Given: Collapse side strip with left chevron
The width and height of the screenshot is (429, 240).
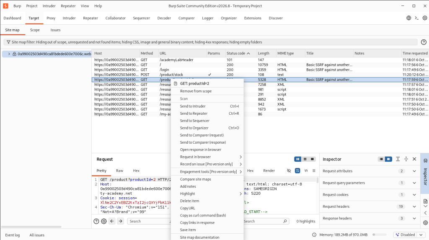Looking at the screenshot, I should tap(425, 213).
